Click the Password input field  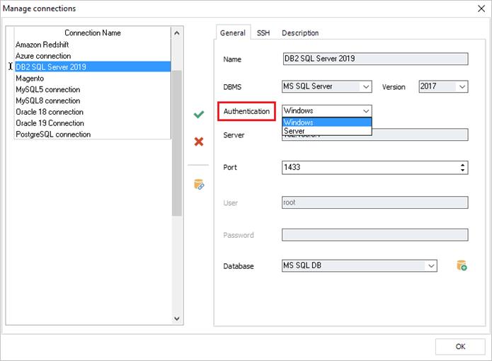click(x=375, y=235)
